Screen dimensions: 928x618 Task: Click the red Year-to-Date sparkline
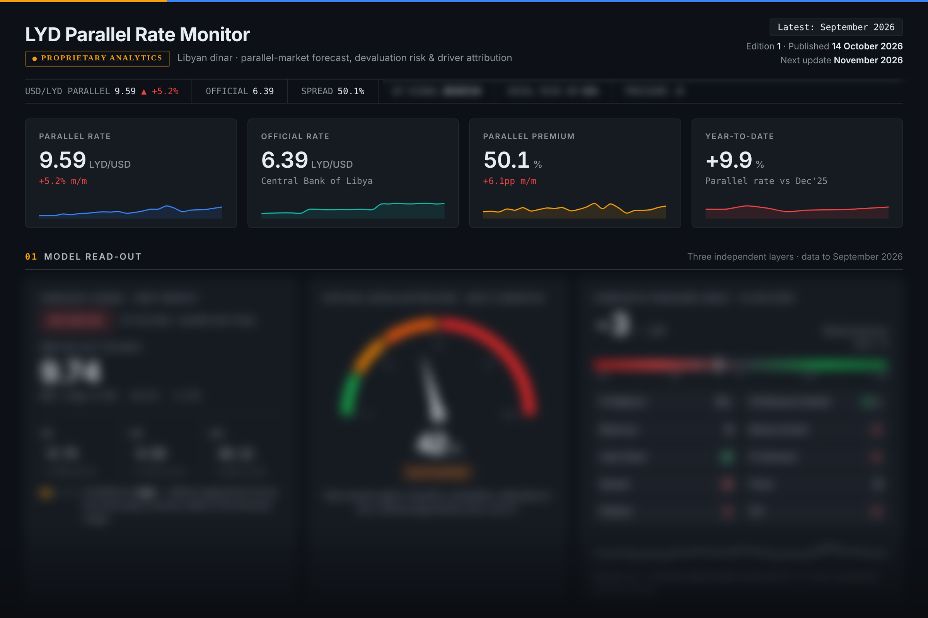797,212
